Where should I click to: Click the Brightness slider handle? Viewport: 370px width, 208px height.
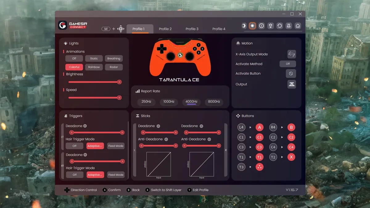coord(119,82)
